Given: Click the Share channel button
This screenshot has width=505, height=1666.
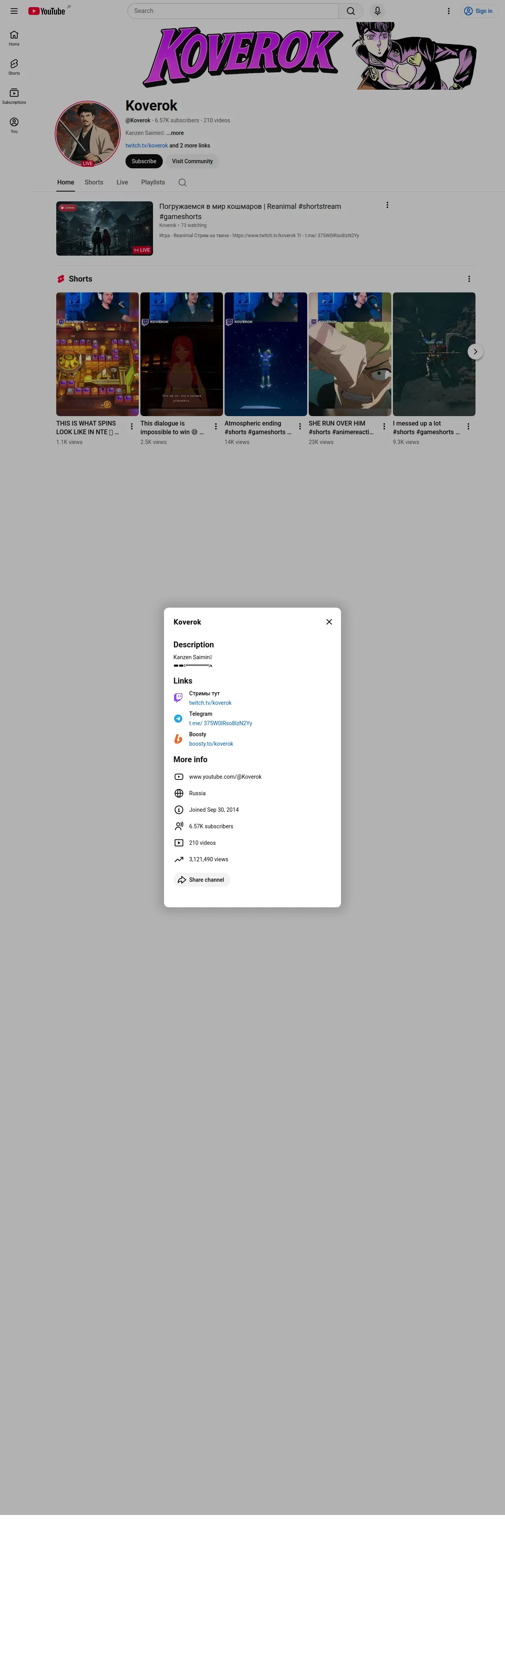Looking at the screenshot, I should click(x=202, y=879).
